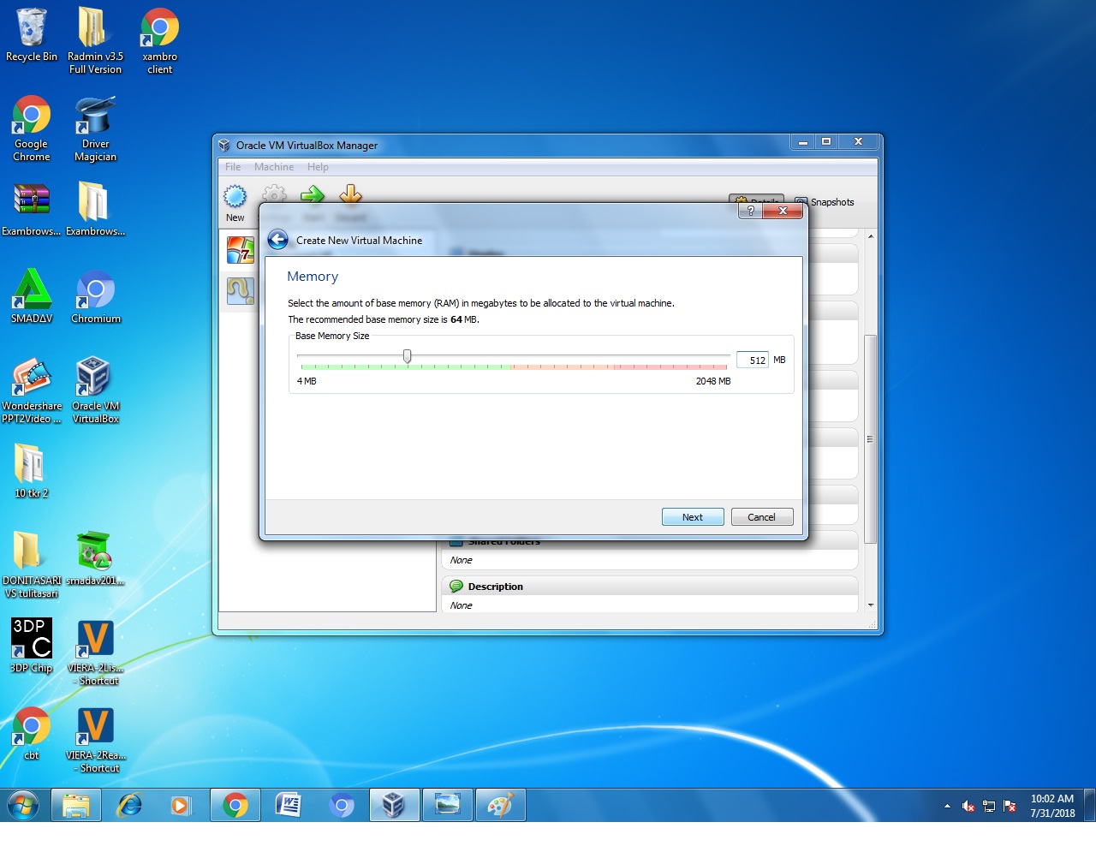
Task: Open Windows Media Player from the taskbar
Action: (x=182, y=805)
